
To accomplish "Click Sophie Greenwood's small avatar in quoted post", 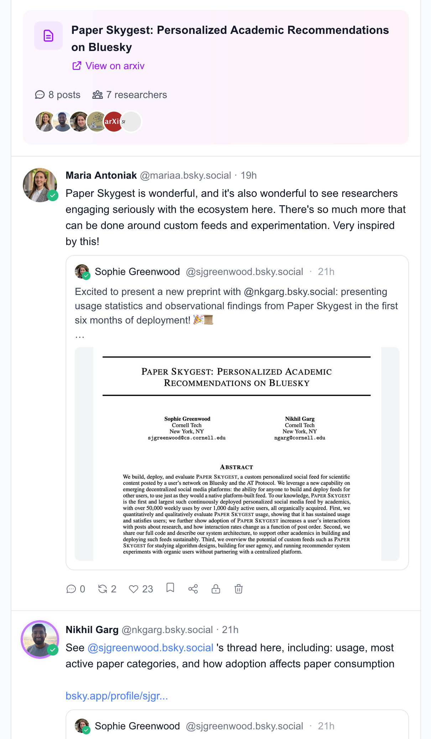I will 82,271.
